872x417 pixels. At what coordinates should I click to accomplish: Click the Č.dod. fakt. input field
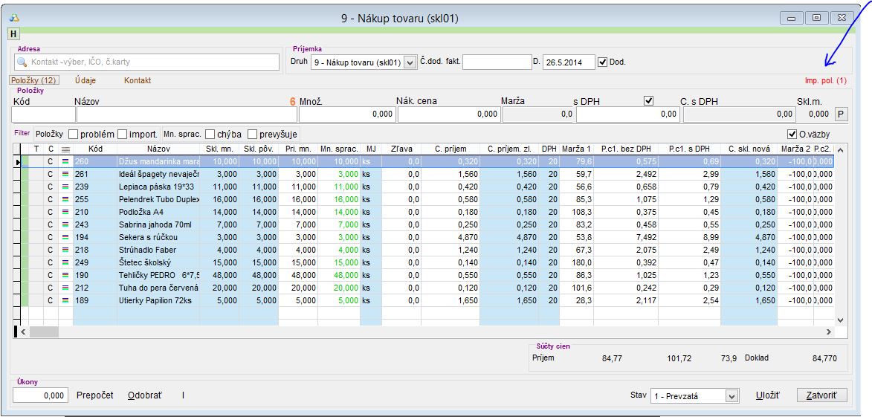coord(496,62)
